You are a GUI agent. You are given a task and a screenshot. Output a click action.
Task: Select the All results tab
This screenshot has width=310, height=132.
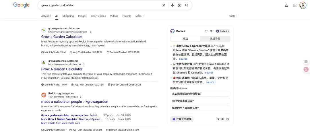(57, 16)
